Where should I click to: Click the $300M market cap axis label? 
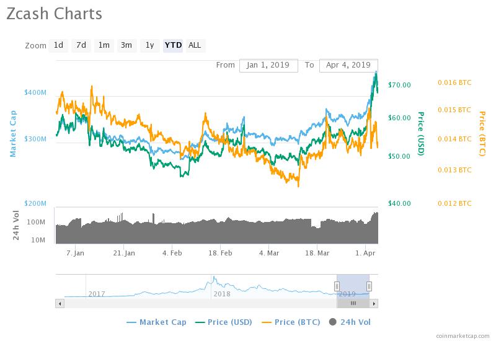(x=35, y=139)
